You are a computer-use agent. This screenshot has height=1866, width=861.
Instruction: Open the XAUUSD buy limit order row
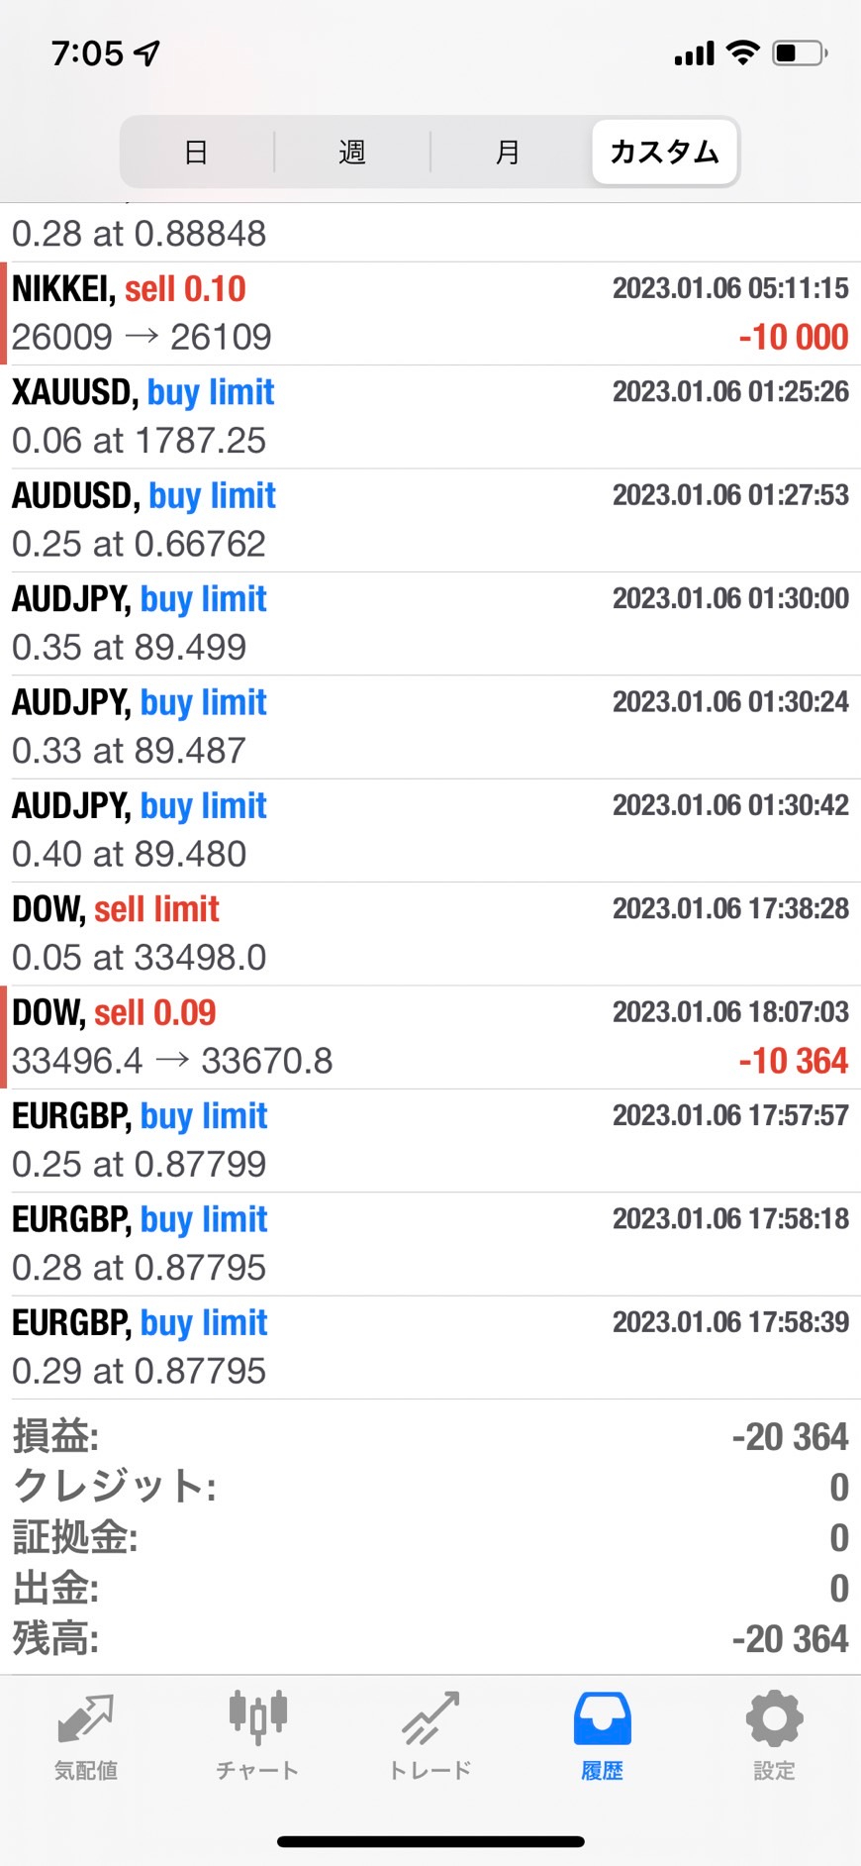pyautogui.click(x=430, y=417)
